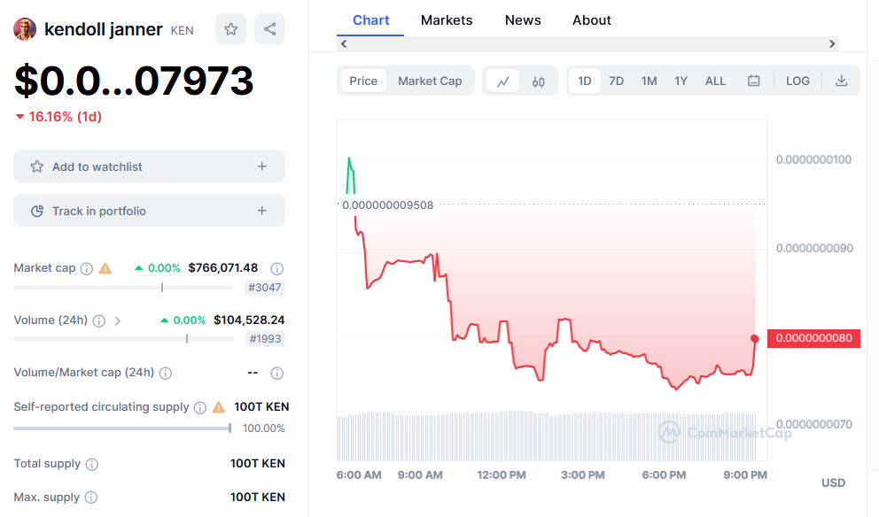
Task: Select the 1D time range
Action: (x=585, y=81)
